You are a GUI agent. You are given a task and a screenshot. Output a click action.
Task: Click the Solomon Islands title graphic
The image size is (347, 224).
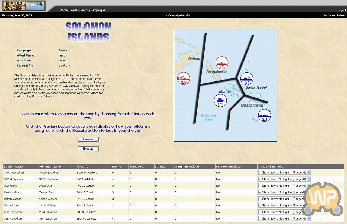coord(88,32)
